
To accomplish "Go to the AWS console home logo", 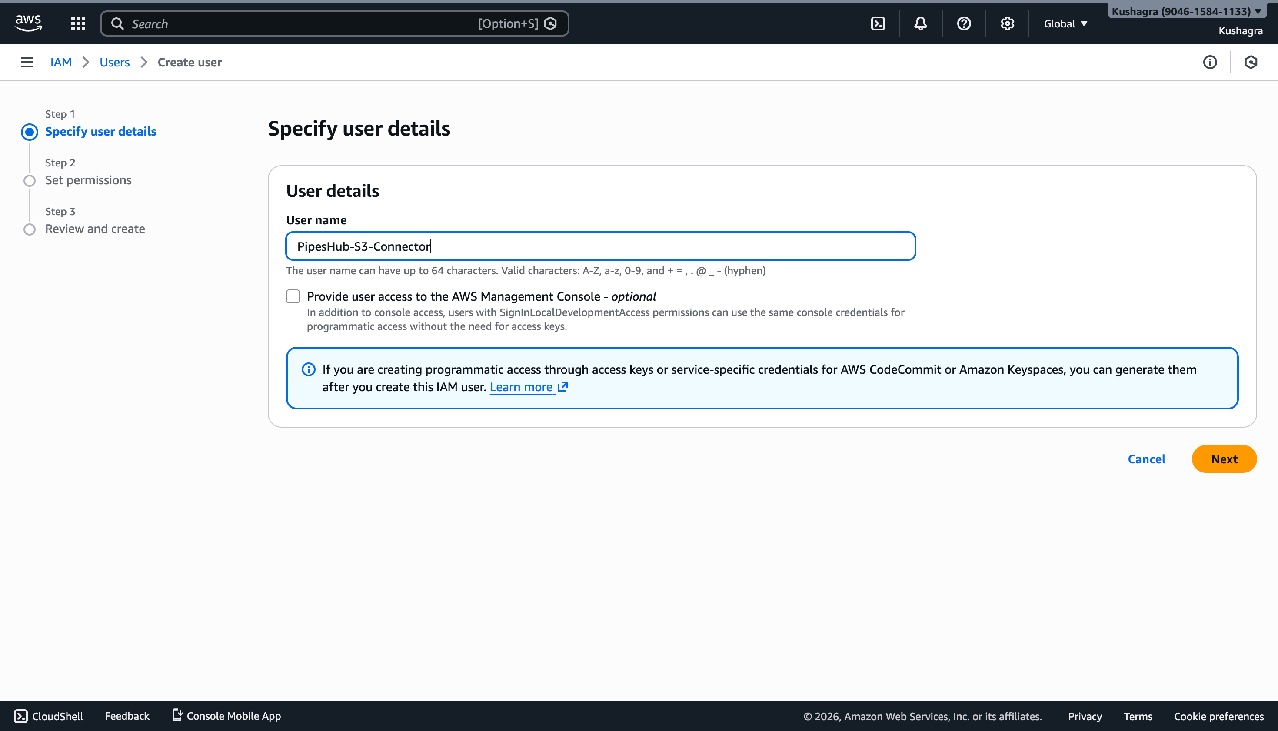I will (28, 23).
